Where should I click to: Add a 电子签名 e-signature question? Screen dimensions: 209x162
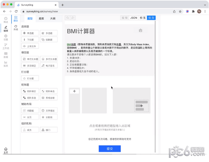[49, 65]
